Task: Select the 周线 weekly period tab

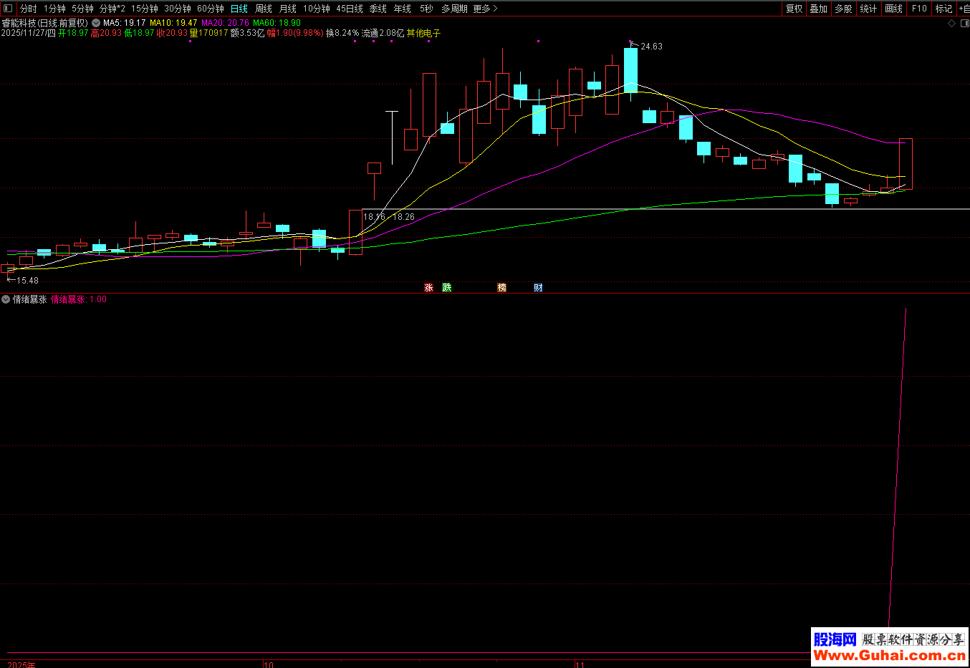Action: [264, 9]
